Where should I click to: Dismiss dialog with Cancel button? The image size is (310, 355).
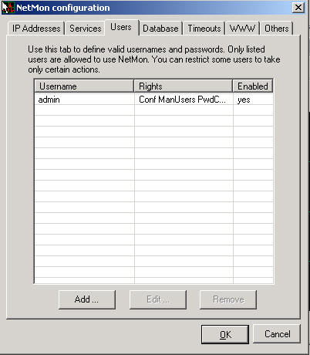coord(277,334)
